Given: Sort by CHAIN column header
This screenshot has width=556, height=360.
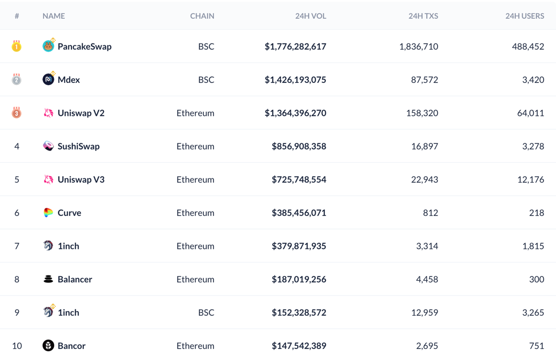Looking at the screenshot, I should [202, 16].
